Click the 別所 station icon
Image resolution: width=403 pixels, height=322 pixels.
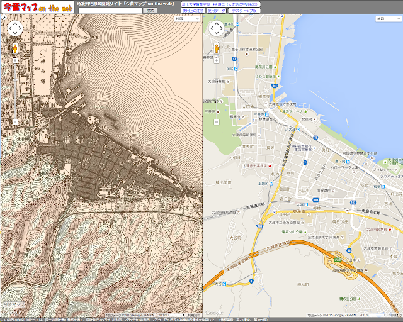[x=236, y=69]
